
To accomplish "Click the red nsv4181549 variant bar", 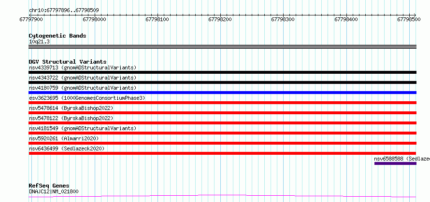I will pos(222,133).
